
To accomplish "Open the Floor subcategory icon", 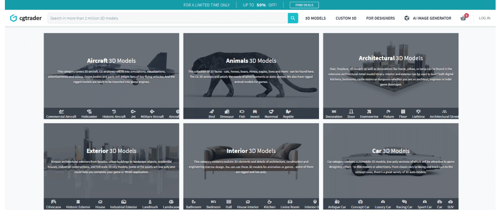I will click(x=403, y=112).
